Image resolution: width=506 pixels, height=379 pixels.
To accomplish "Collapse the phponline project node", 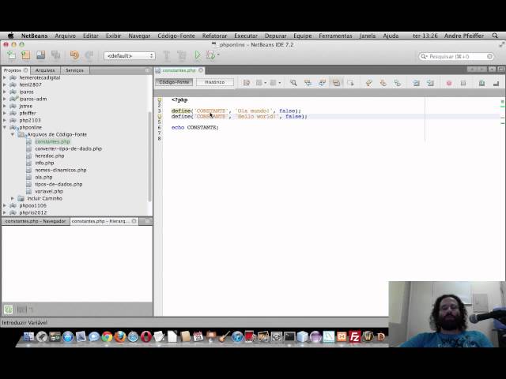I will tap(5, 127).
